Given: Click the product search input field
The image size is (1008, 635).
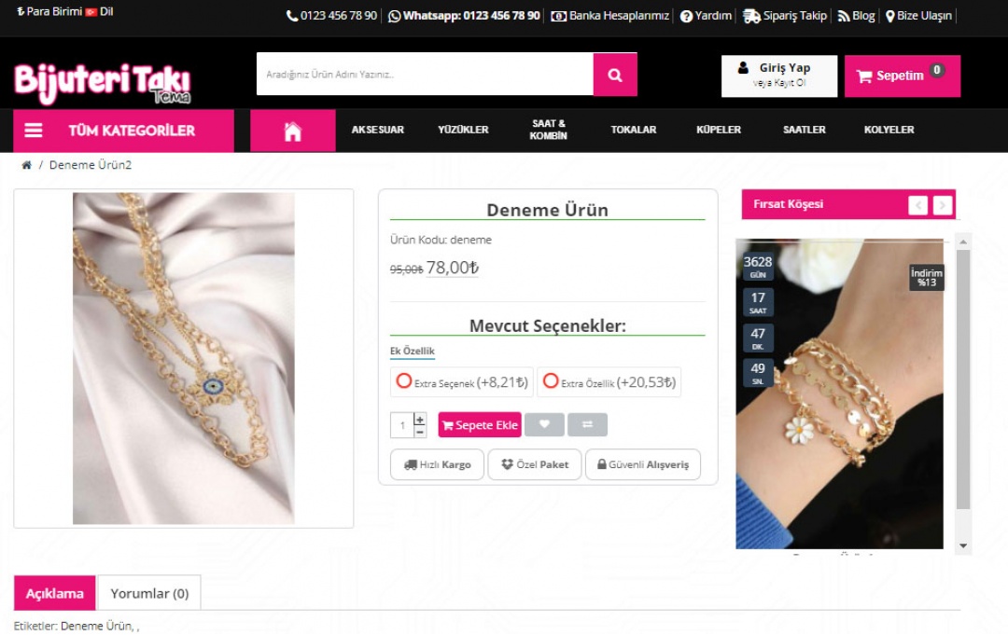Looking at the screenshot, I should [x=425, y=75].
